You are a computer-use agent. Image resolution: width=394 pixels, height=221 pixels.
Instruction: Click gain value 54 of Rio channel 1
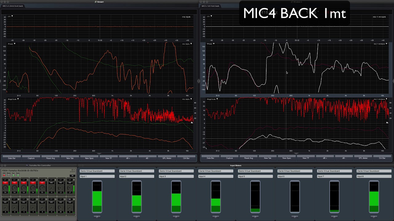pyautogui.click(x=5, y=192)
